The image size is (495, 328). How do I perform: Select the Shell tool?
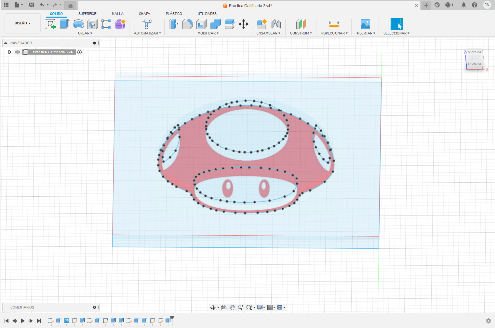coord(202,24)
